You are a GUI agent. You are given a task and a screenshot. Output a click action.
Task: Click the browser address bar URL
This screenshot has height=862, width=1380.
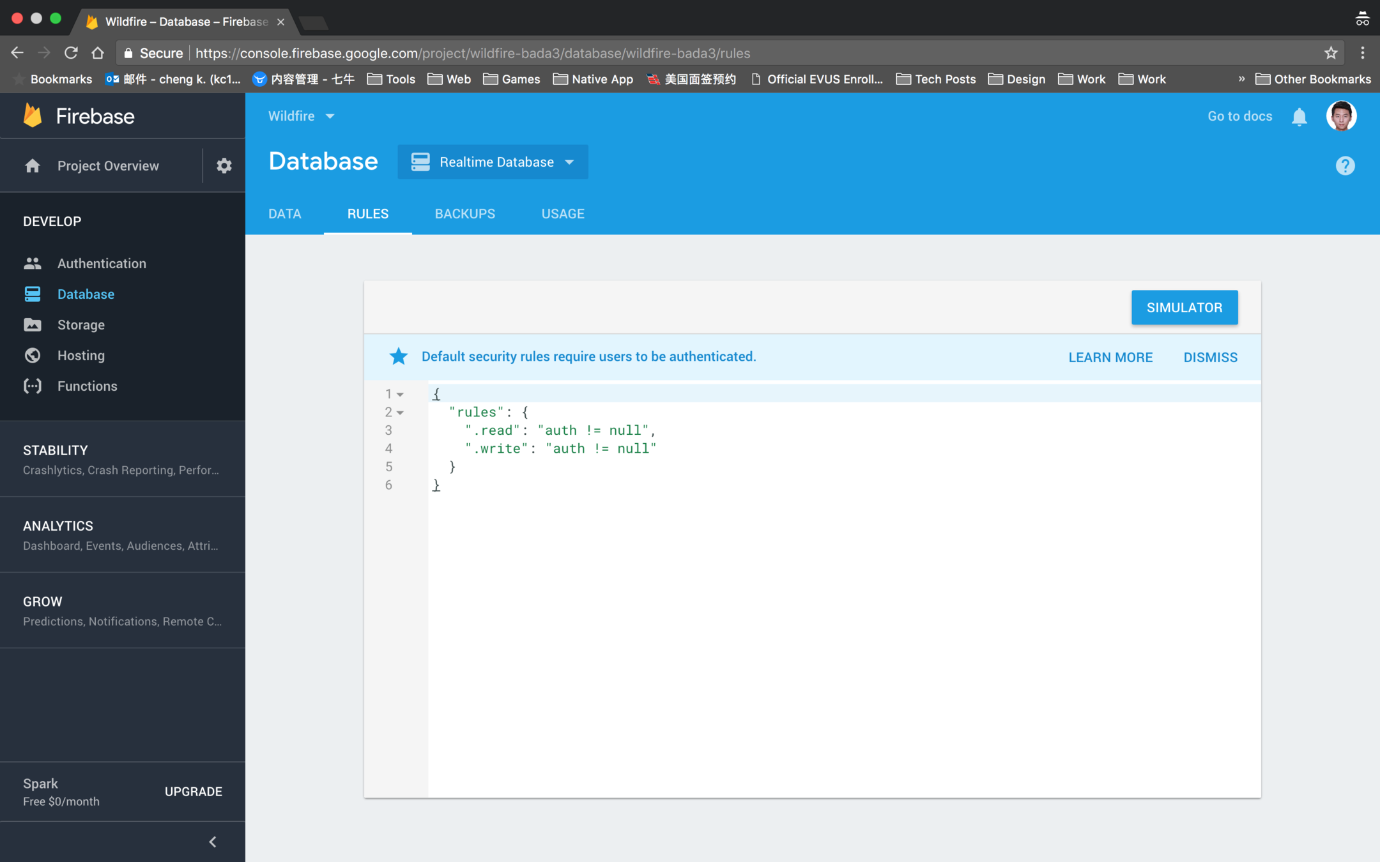(x=473, y=53)
